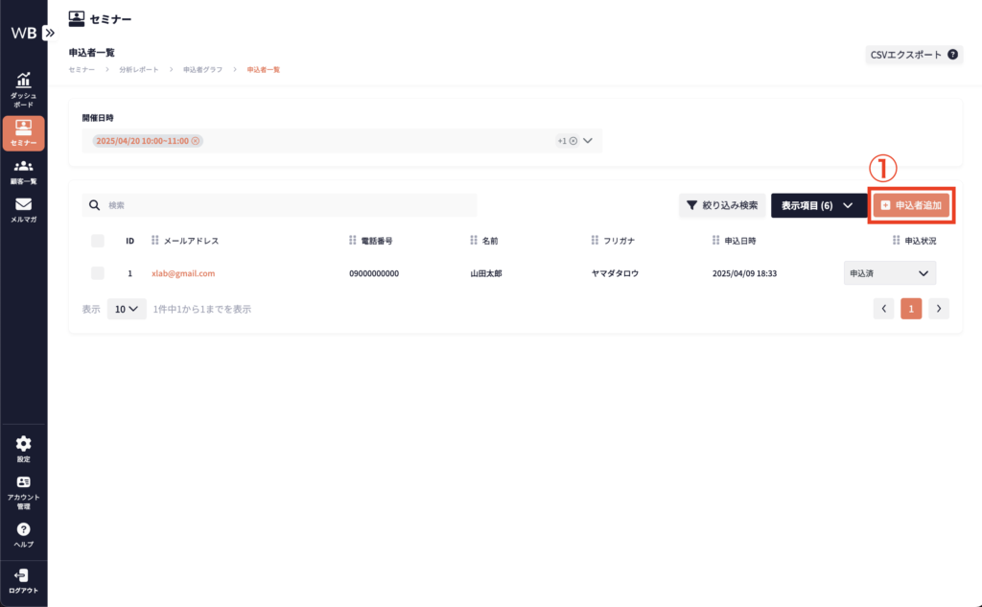Image resolution: width=982 pixels, height=607 pixels.
Task: Click the 検索 search input field
Action: click(x=288, y=205)
